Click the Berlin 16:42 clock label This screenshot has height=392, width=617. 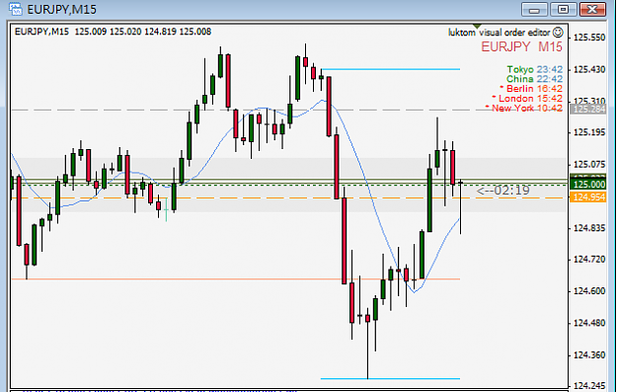(531, 89)
